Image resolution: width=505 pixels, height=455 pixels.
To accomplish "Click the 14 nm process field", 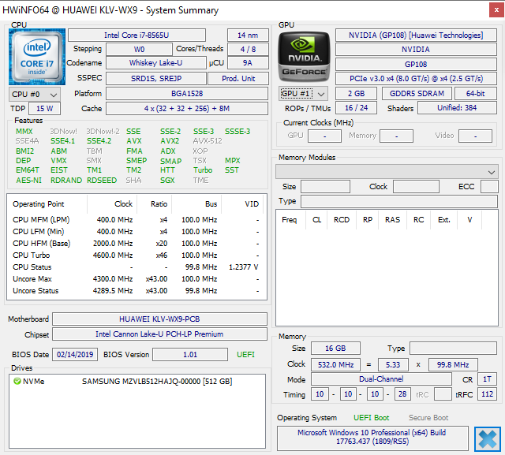I will click(248, 35).
